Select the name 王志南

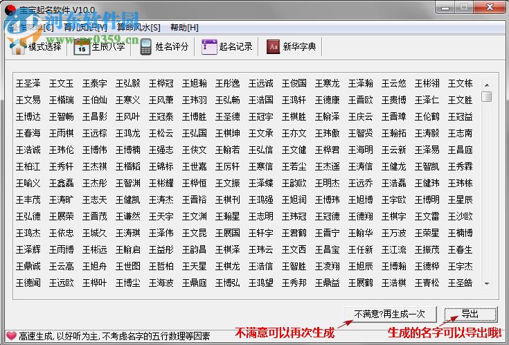[x=461, y=133]
